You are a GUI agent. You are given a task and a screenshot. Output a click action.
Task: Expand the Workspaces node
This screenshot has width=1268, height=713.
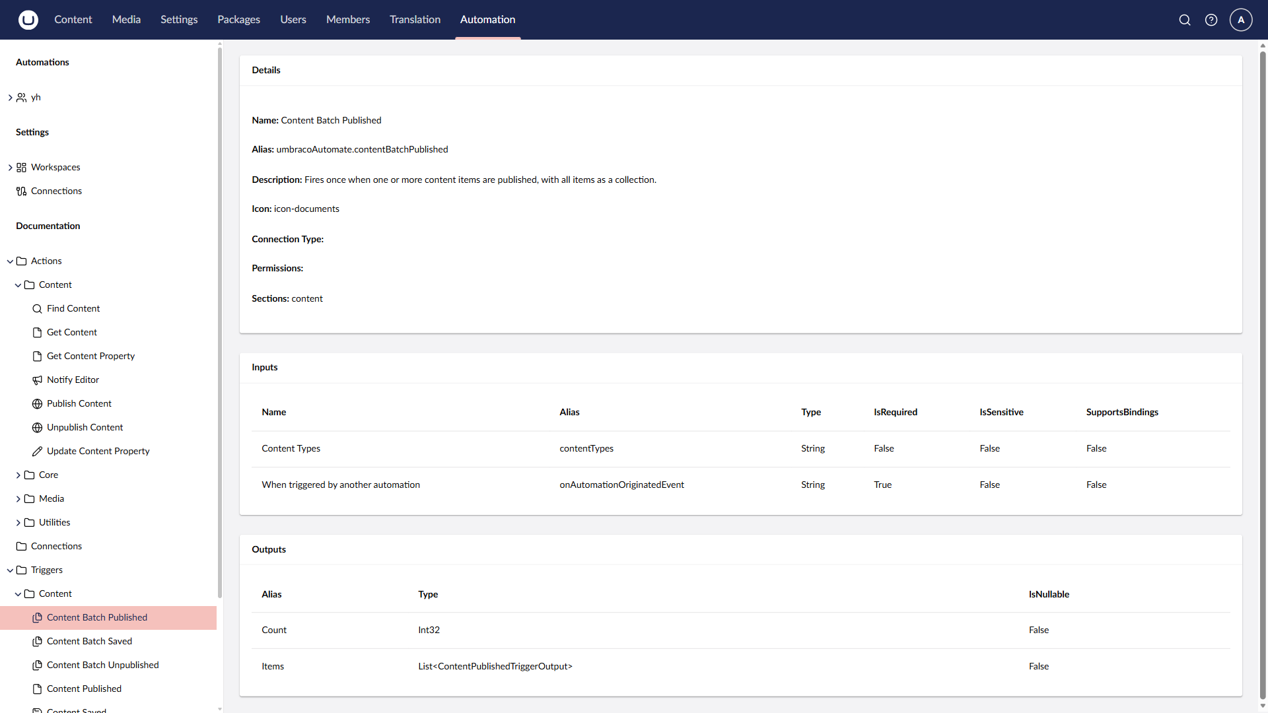point(10,168)
